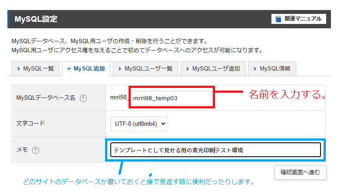This screenshot has height=195, width=347.
Task: Click the MySQLデータベース名 row label
Action: (46, 98)
